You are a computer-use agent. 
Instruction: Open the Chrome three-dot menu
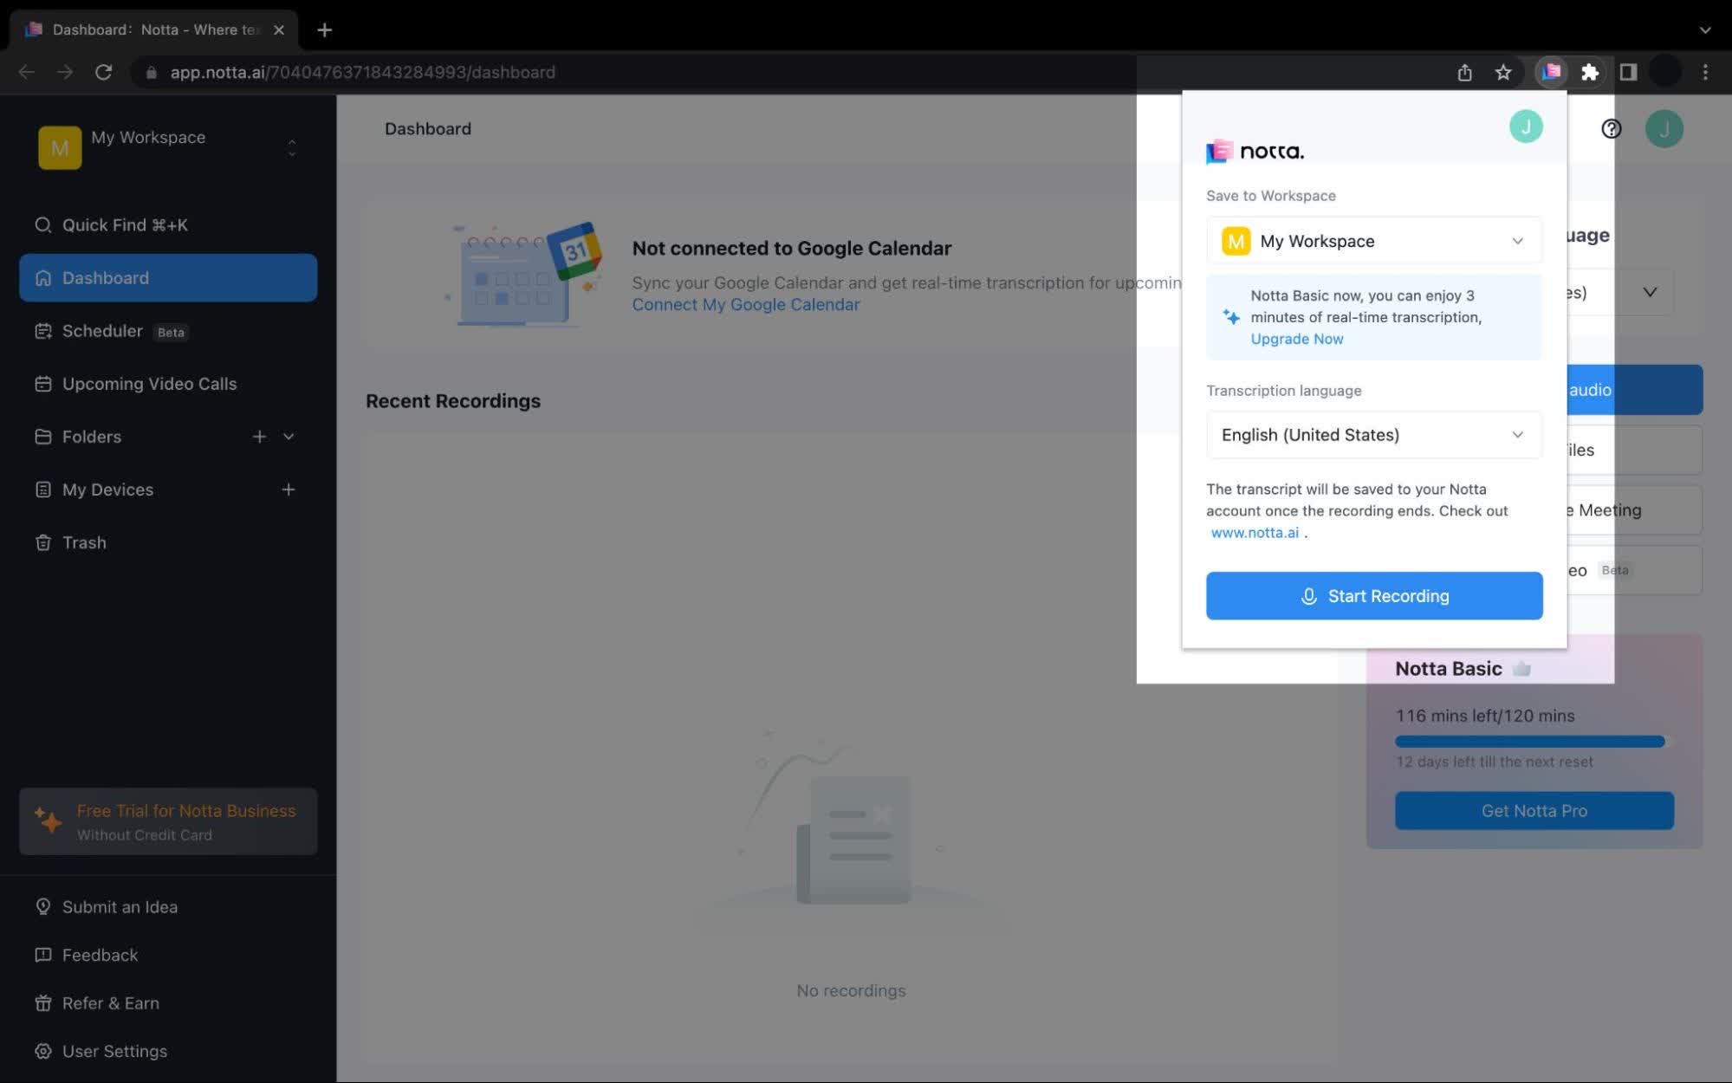(x=1704, y=72)
